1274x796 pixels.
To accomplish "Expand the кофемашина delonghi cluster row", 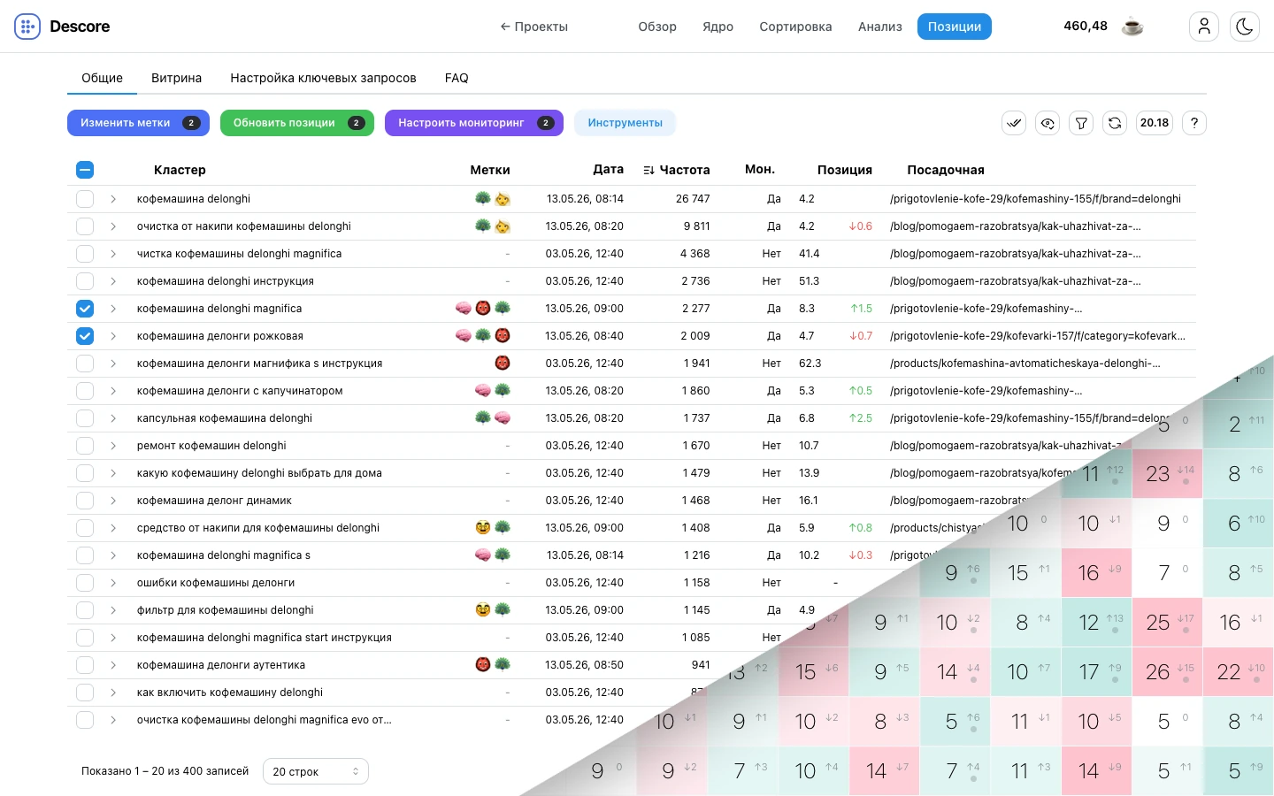I will tap(113, 199).
